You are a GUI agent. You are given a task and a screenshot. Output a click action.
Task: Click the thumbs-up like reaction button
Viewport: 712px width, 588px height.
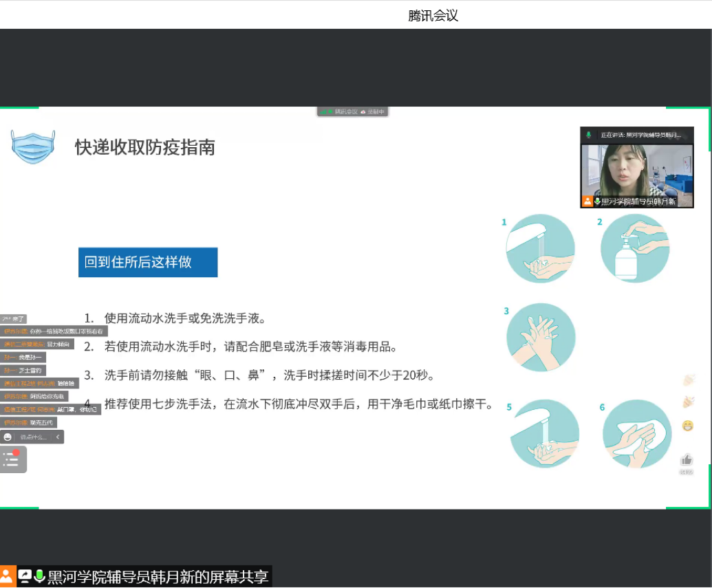(686, 459)
